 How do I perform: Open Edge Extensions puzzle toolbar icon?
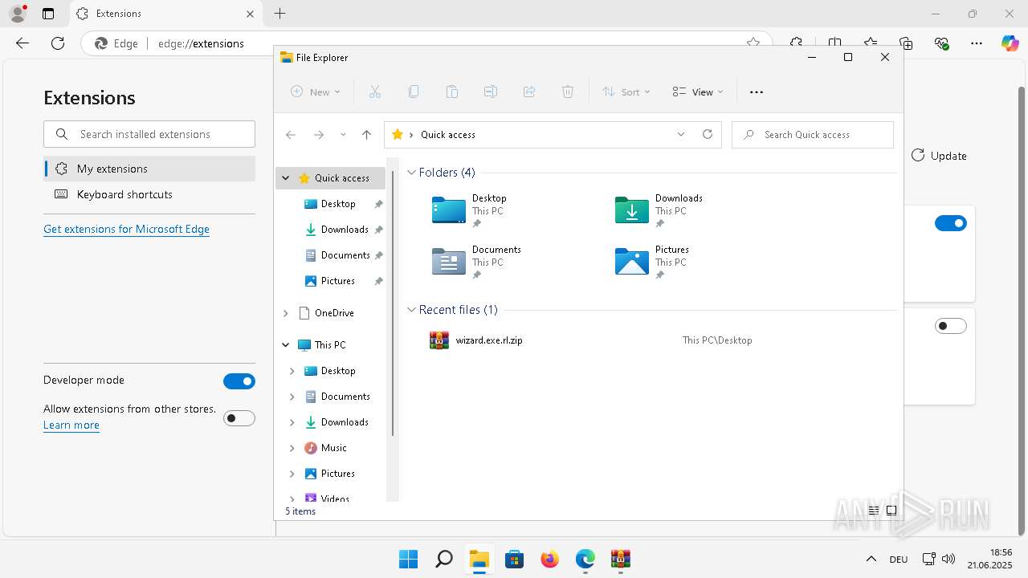[x=796, y=43]
